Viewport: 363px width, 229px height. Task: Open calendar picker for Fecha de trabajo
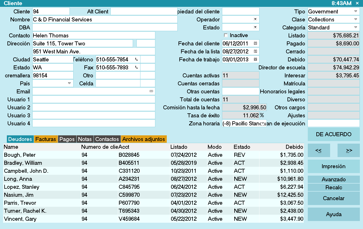(255, 59)
